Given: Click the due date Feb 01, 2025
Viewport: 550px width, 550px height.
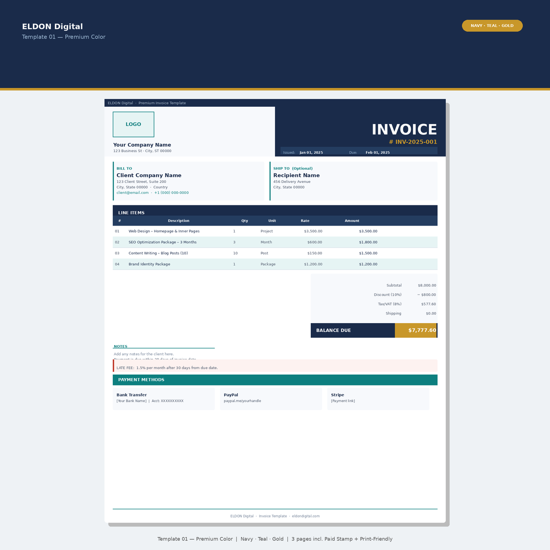Looking at the screenshot, I should 378,153.
